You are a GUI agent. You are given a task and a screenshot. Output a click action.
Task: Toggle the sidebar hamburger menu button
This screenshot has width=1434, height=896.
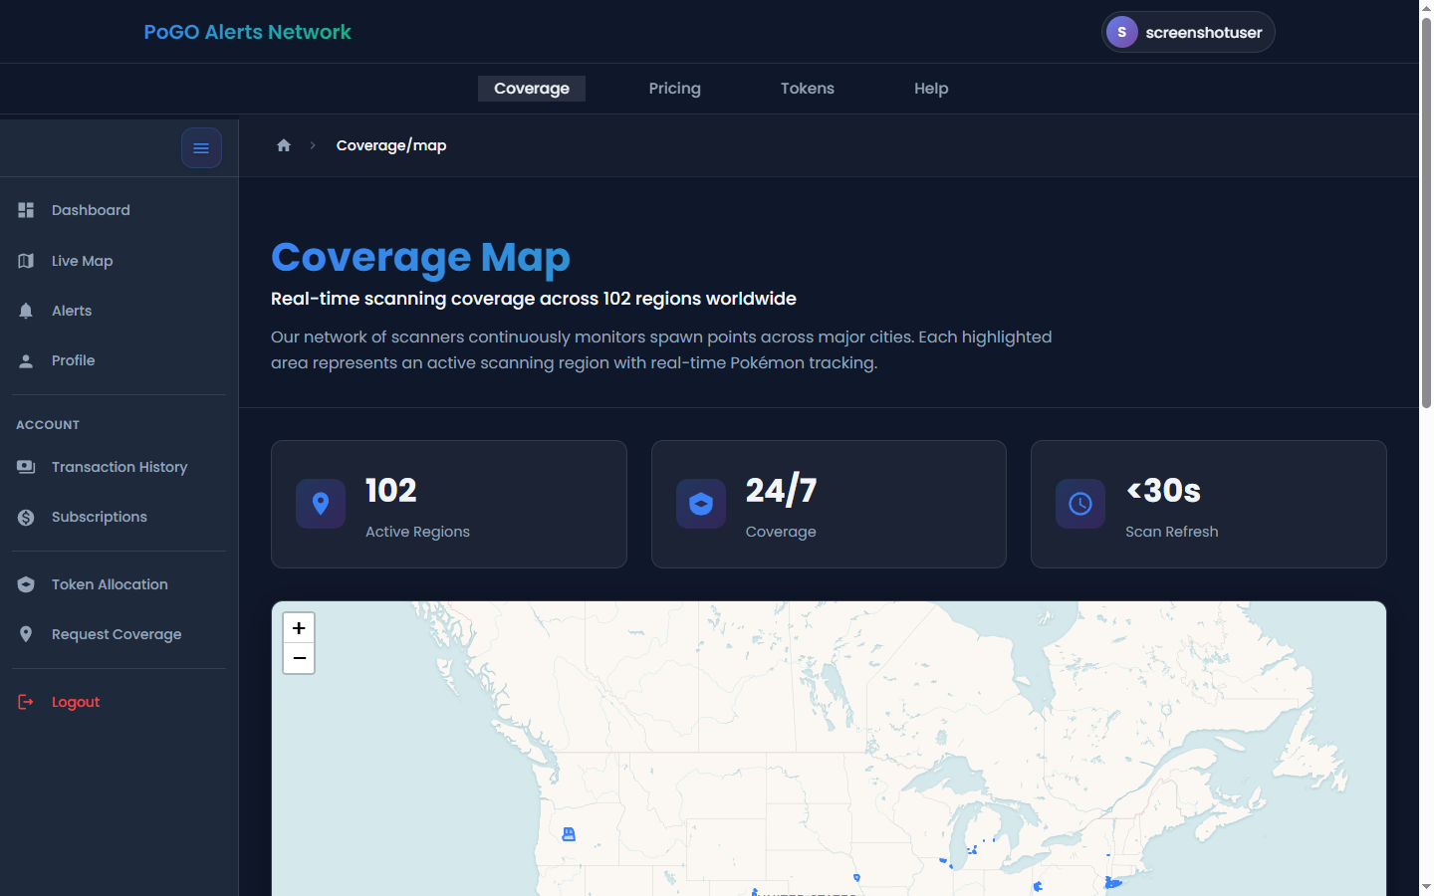[201, 148]
